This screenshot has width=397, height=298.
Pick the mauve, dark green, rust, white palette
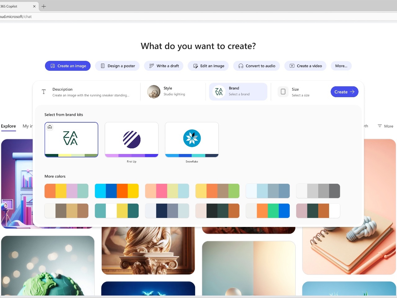point(318,211)
